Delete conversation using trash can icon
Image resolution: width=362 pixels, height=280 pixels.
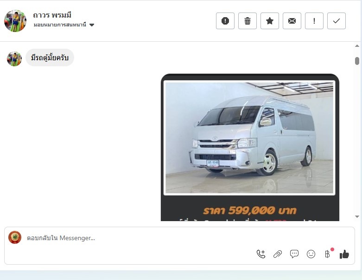tap(247, 21)
